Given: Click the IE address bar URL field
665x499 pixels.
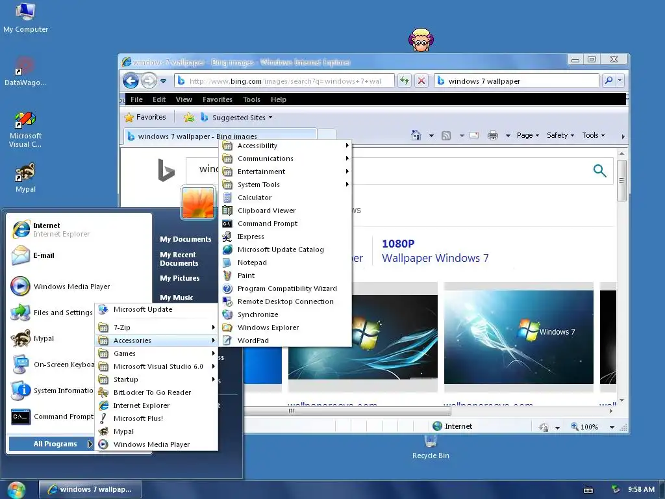Looking at the screenshot, I should point(284,81).
